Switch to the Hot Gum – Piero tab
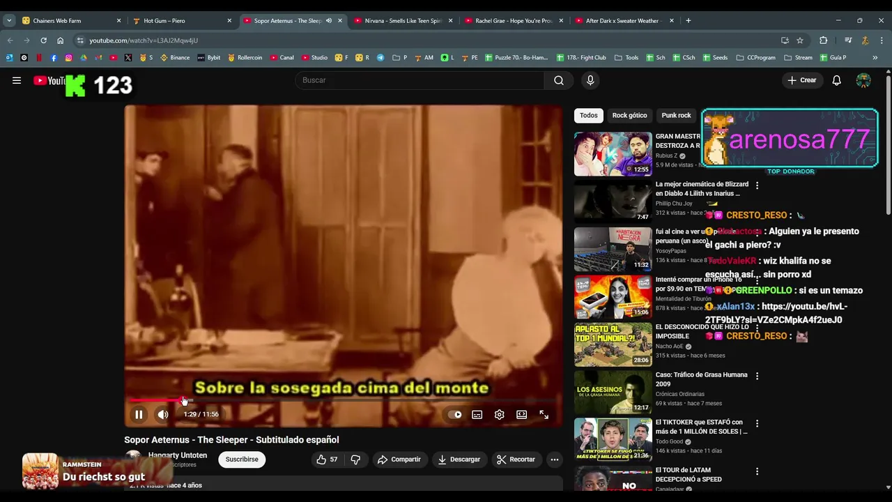Viewport: 892px width, 502px height. click(182, 21)
